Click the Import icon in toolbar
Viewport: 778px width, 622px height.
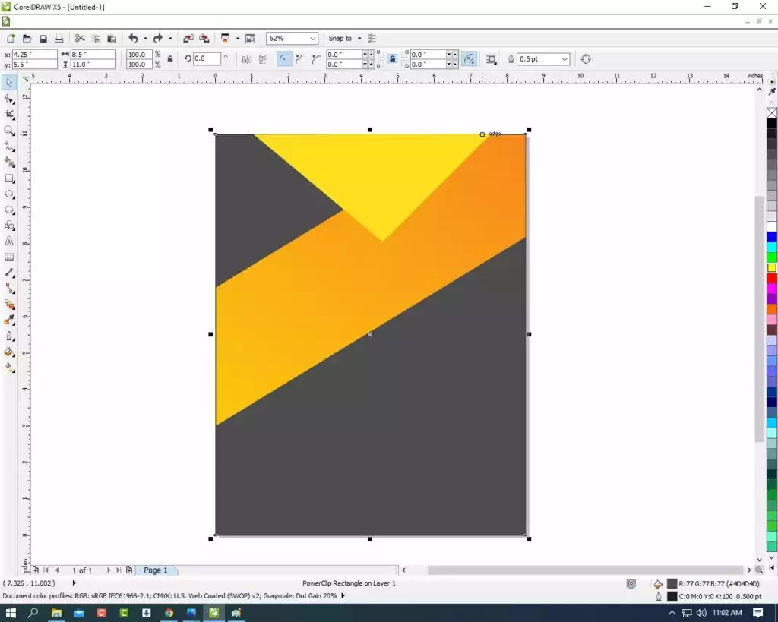point(188,39)
